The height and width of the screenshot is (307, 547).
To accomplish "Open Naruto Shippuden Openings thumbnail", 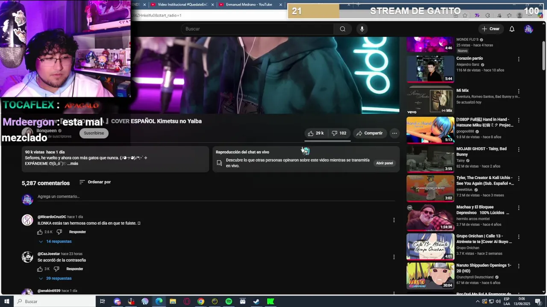I will click(430, 275).
